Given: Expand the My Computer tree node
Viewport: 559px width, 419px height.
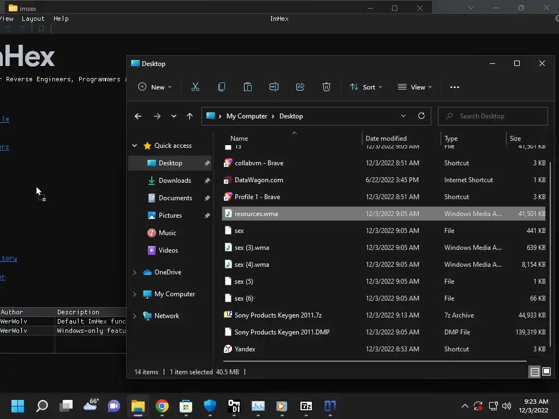Looking at the screenshot, I should (x=134, y=294).
